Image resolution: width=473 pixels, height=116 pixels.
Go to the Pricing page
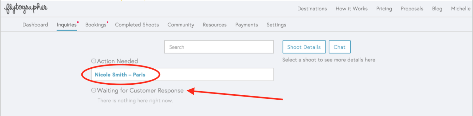[x=384, y=9]
